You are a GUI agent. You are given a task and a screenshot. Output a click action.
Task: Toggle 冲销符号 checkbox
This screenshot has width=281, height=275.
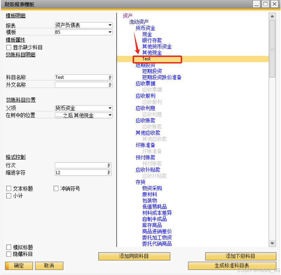coord(56,188)
